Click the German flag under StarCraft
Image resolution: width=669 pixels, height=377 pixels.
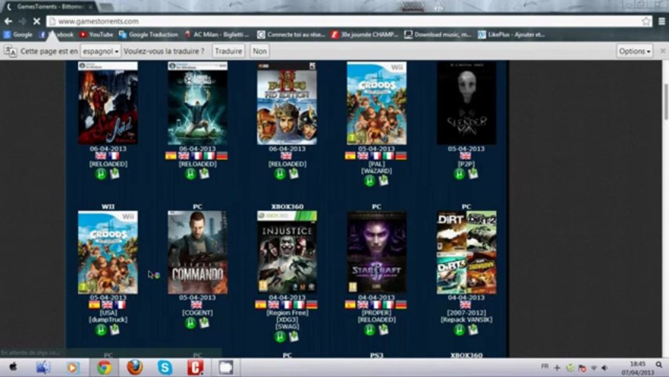tap(401, 305)
